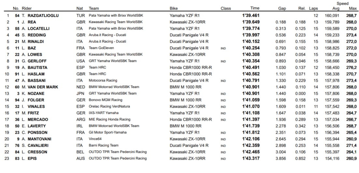Click J. Rea's lap time 1'39.649
This screenshot has width=359, height=173.
(251, 22)
